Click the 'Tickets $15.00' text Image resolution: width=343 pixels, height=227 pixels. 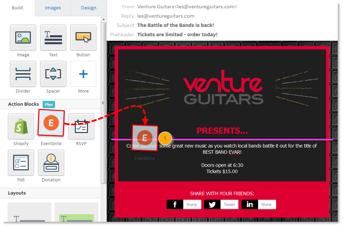point(222,172)
